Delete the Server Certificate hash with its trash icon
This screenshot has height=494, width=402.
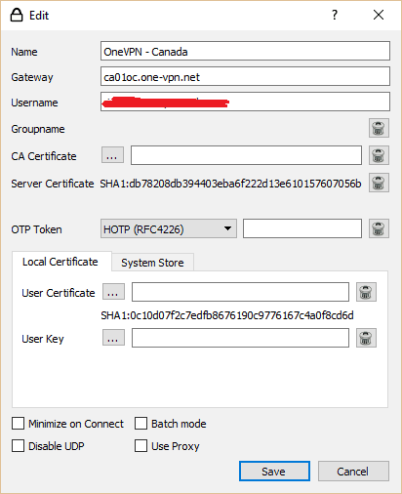379,183
